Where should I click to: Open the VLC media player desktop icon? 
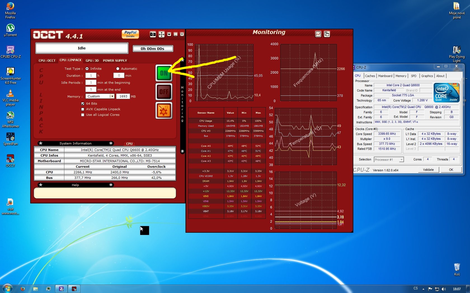(x=10, y=97)
